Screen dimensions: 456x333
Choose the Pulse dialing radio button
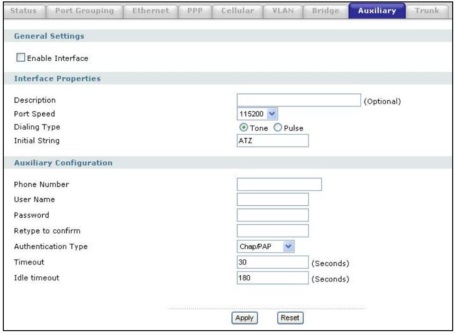click(278, 127)
